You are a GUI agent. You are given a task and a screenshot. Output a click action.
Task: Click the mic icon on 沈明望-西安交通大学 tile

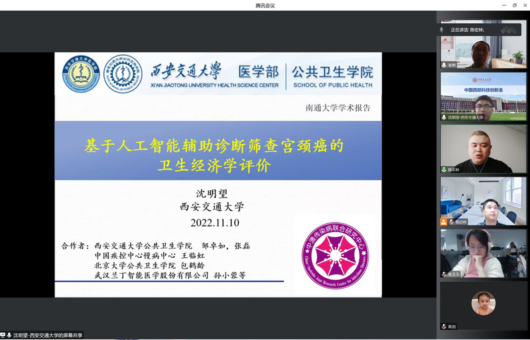point(444,117)
